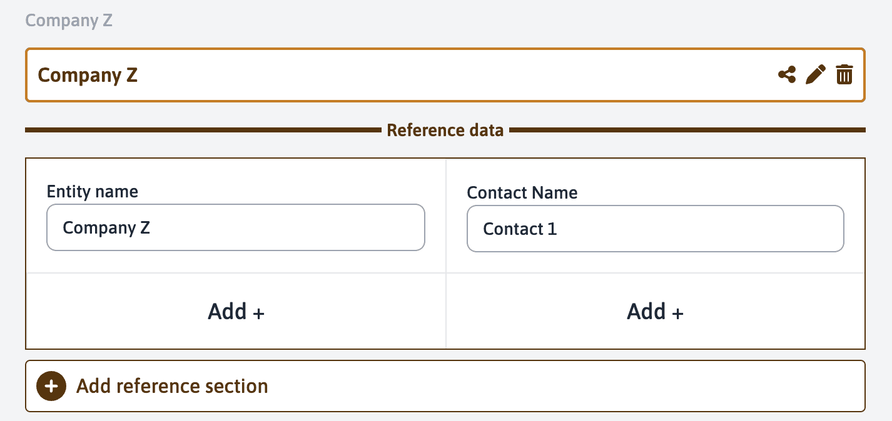Click the Contact Name field label
The height and width of the screenshot is (421, 892).
522,192
